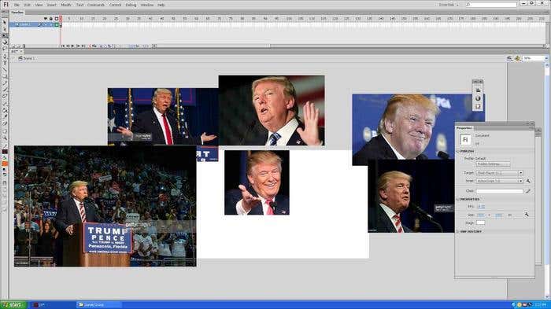The width and height of the screenshot is (551, 309).
Task: Collapse the Properties section expander
Action: coord(458,199)
